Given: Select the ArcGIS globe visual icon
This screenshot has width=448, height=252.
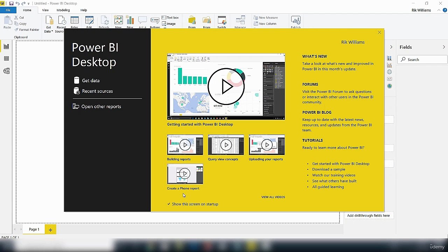Looking at the screenshot, I should [x=390, y=86].
